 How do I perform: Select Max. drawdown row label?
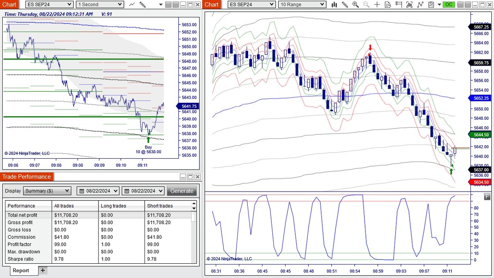(24, 252)
